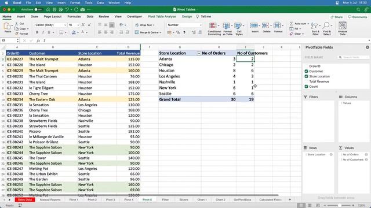371x208 pixels.
Task: Open the Number format dropdown
Action: tap(201, 25)
